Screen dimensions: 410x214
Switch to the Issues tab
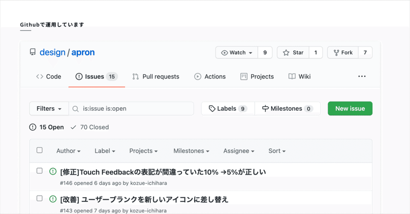(96, 77)
